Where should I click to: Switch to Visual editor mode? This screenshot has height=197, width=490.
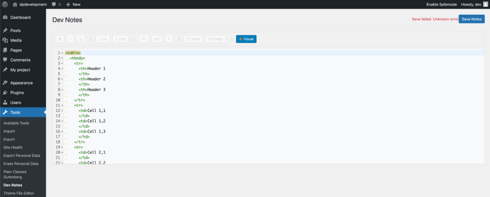point(246,39)
